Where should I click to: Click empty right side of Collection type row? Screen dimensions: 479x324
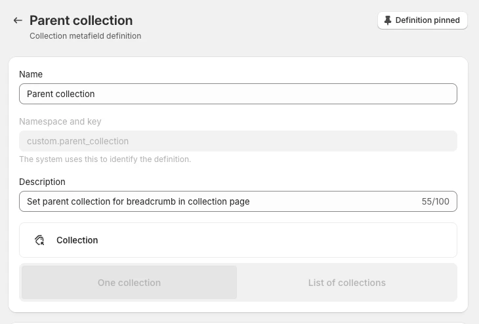[328, 240]
